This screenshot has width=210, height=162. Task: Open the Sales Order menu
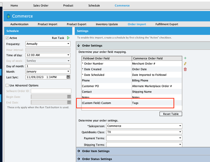tap(41, 5)
